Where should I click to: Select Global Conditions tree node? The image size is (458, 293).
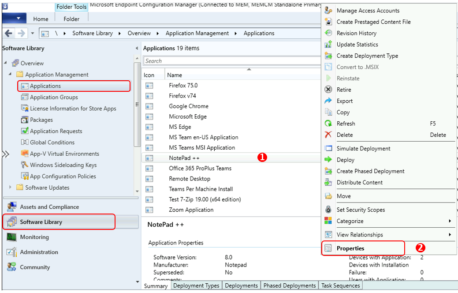tap(52, 143)
